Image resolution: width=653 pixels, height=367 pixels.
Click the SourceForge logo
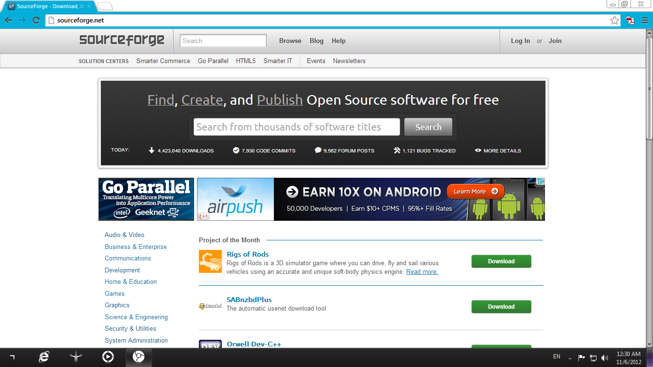[122, 40]
